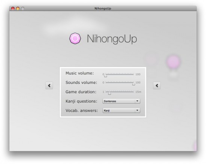Set the Music volume slider to midpoint
Image resolution: width=206 pixels, height=164 pixels.
(119, 74)
